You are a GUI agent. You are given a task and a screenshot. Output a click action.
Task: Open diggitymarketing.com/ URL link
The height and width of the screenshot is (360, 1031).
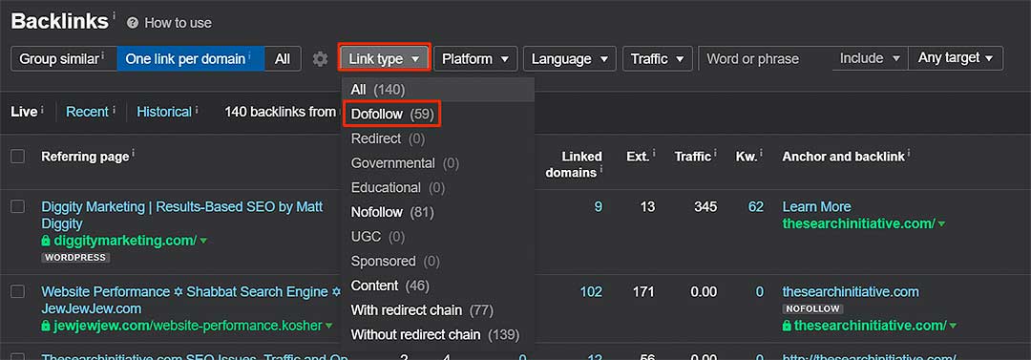point(125,241)
